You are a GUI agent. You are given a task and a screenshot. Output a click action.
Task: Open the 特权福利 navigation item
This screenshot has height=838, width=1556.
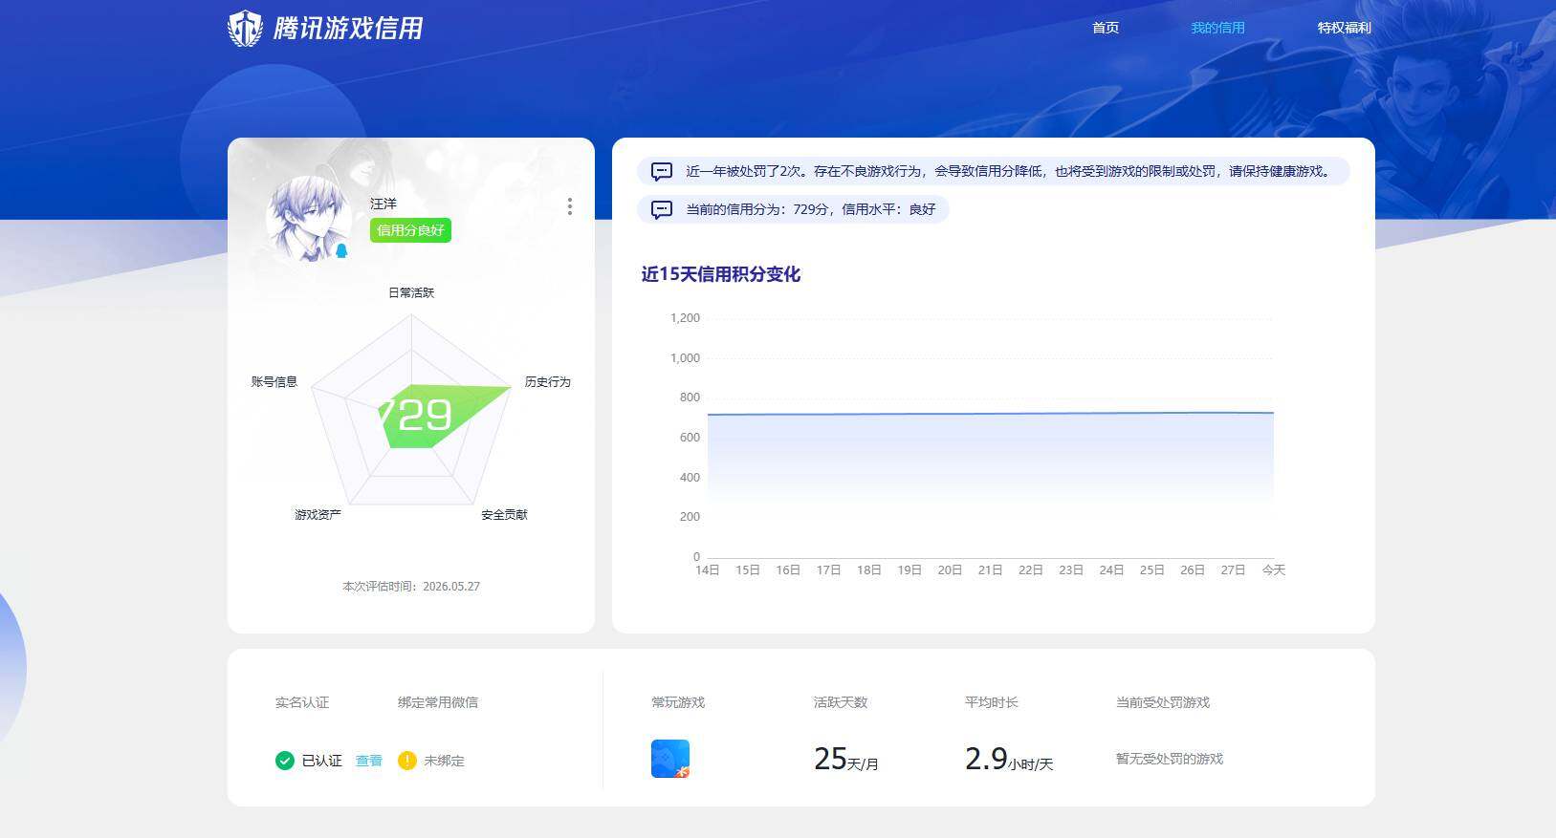(1344, 28)
